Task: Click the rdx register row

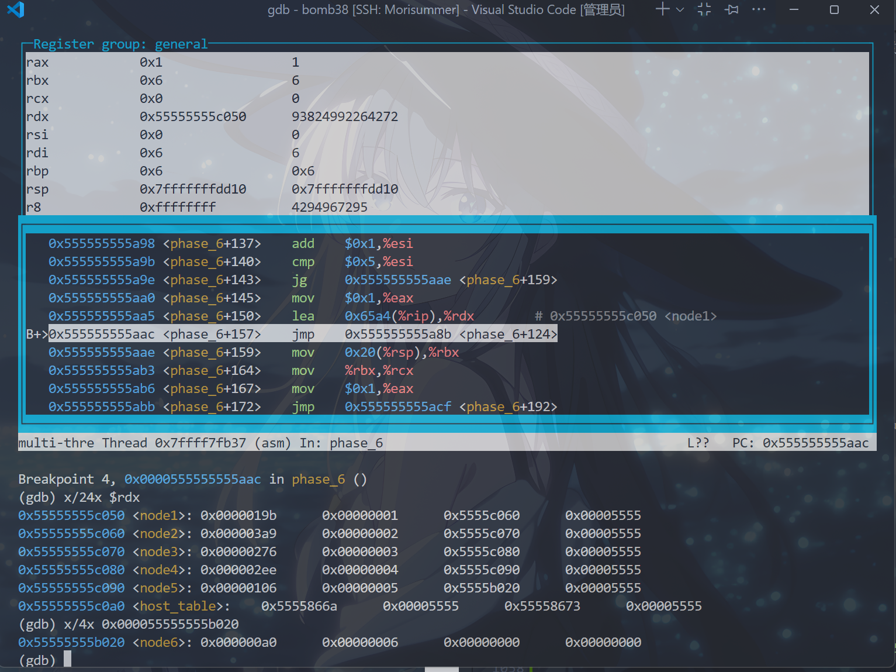Action: 212,116
